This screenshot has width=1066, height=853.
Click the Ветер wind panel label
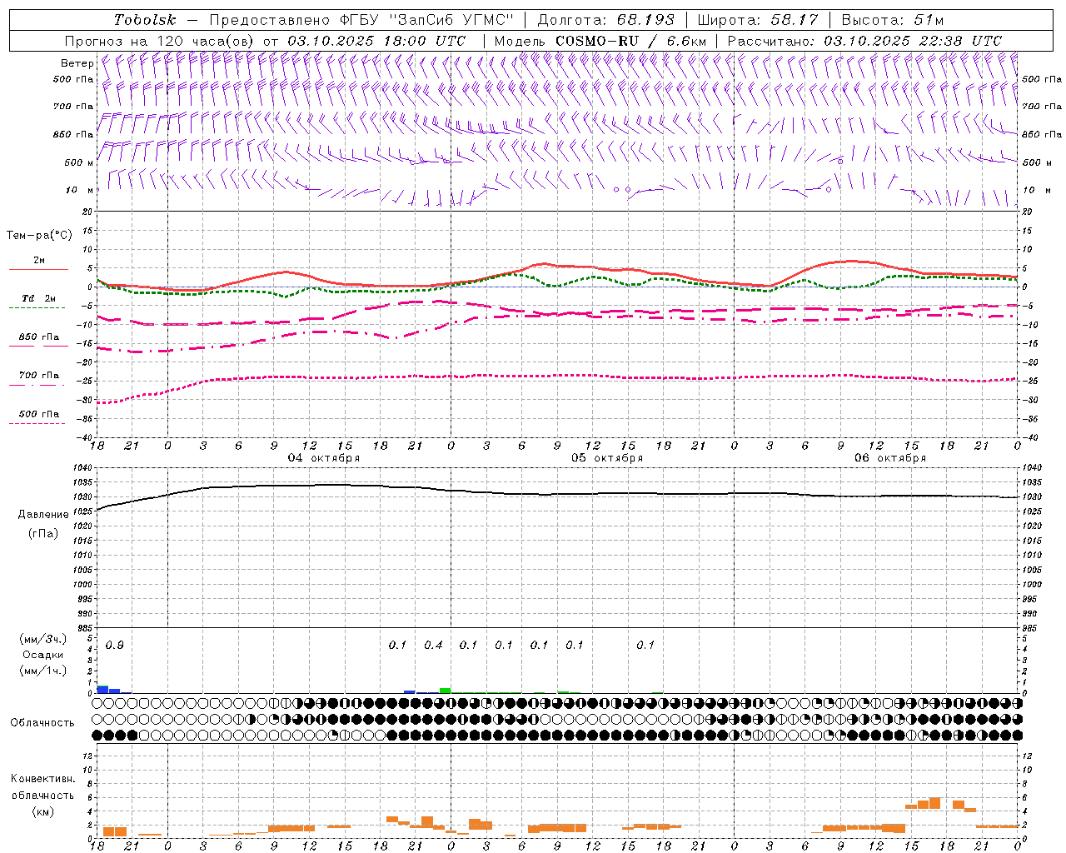pos(77,63)
